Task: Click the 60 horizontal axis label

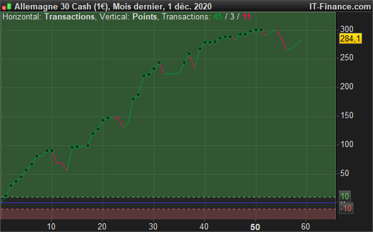Action: pos(306,227)
